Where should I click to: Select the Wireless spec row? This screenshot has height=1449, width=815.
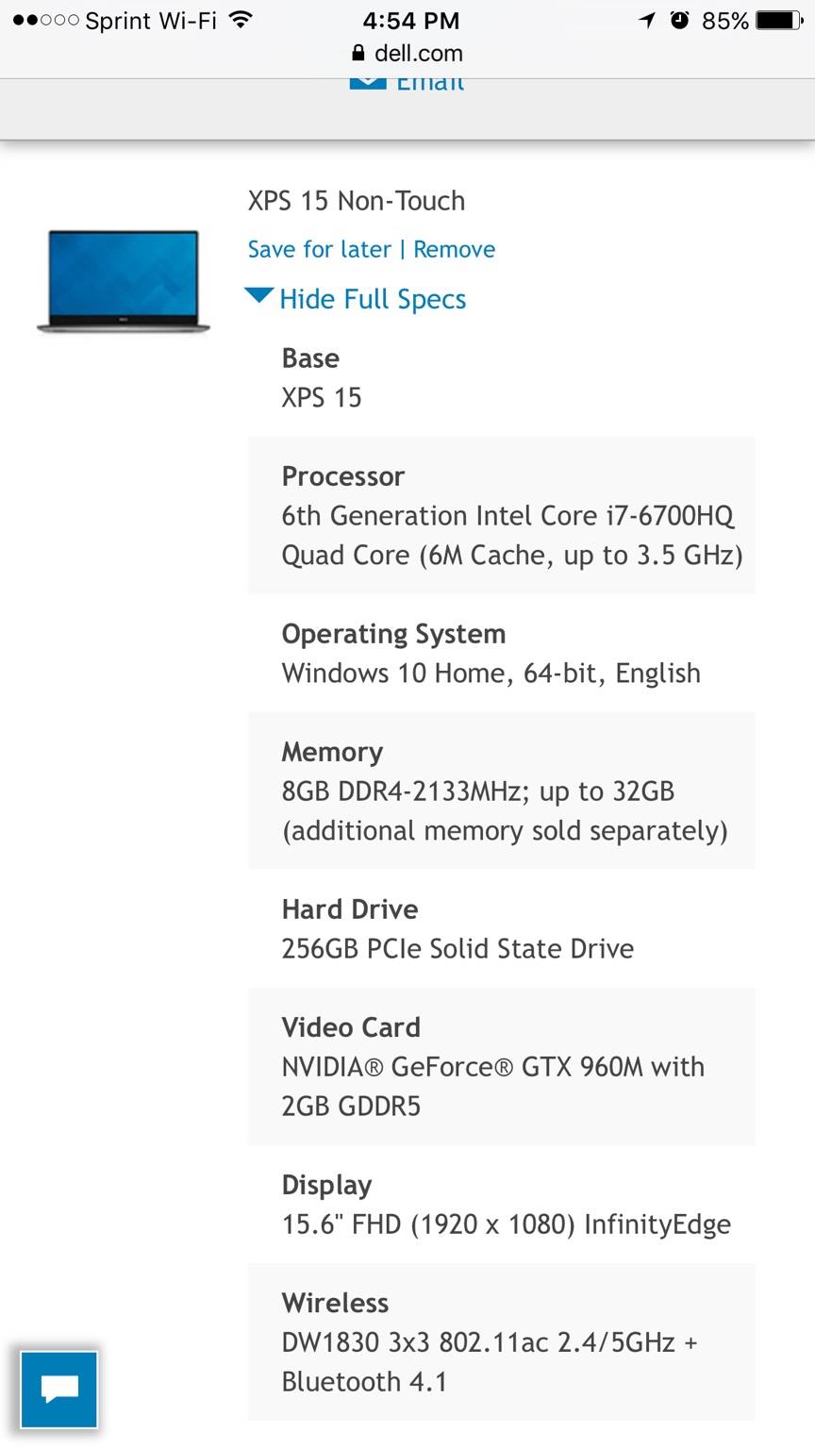pos(502,1341)
